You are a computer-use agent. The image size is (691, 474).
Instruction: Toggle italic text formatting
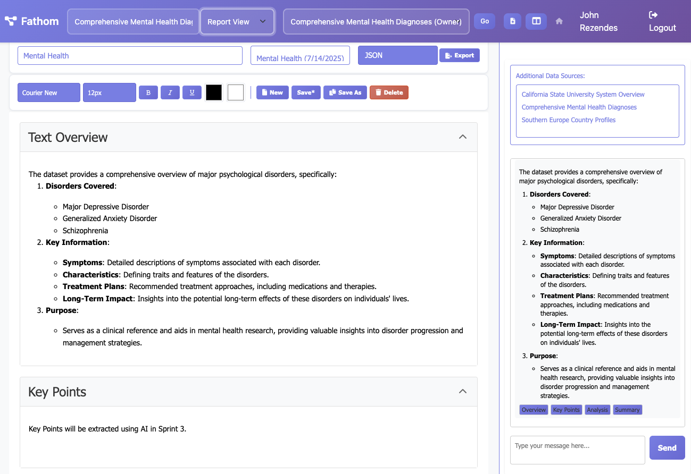coord(170,92)
